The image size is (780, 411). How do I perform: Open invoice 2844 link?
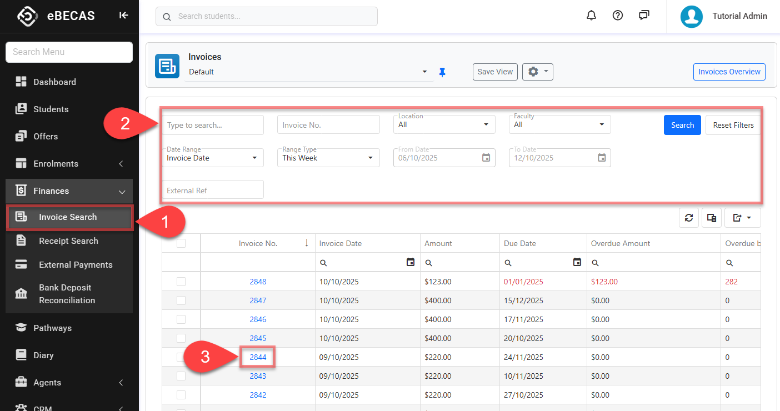point(258,357)
